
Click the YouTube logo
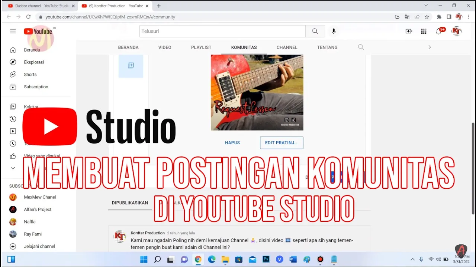(38, 31)
